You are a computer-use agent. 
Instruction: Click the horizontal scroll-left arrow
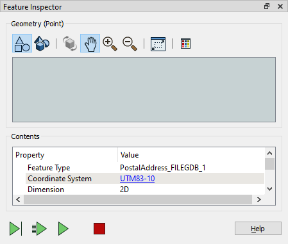click(x=18, y=200)
